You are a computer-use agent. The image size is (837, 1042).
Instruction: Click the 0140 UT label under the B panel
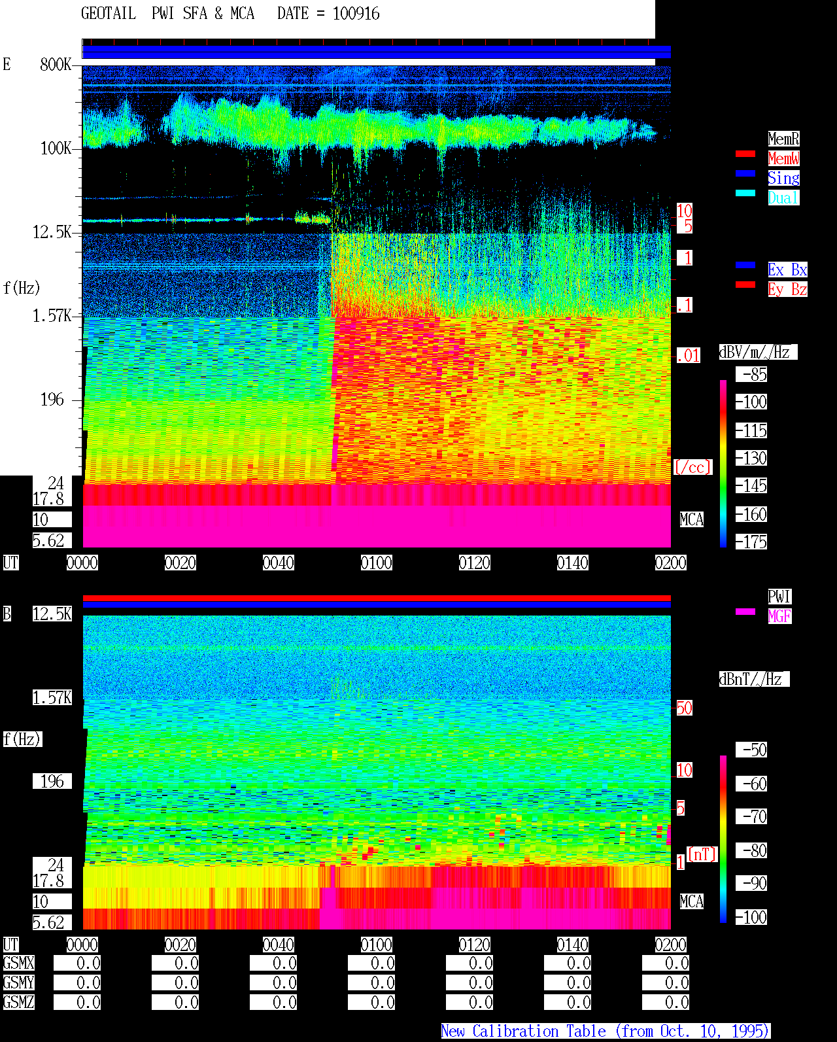pyautogui.click(x=573, y=945)
